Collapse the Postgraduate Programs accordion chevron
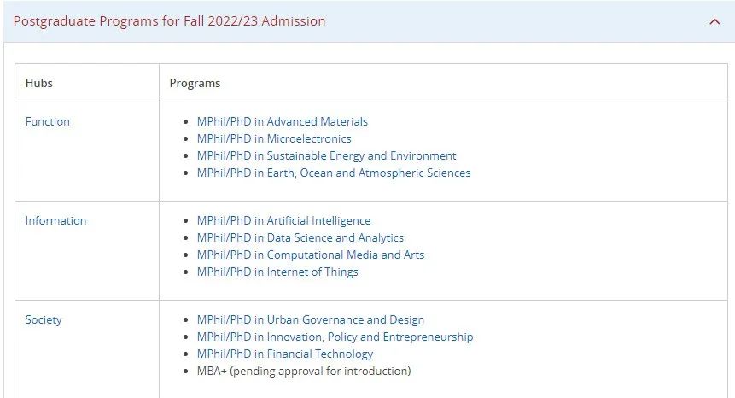This screenshot has height=398, width=735. click(x=715, y=21)
